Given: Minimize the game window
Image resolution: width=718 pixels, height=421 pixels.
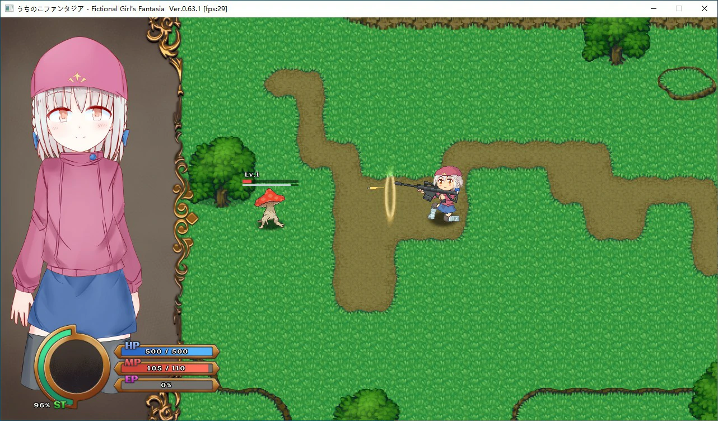Looking at the screenshot, I should [x=653, y=8].
